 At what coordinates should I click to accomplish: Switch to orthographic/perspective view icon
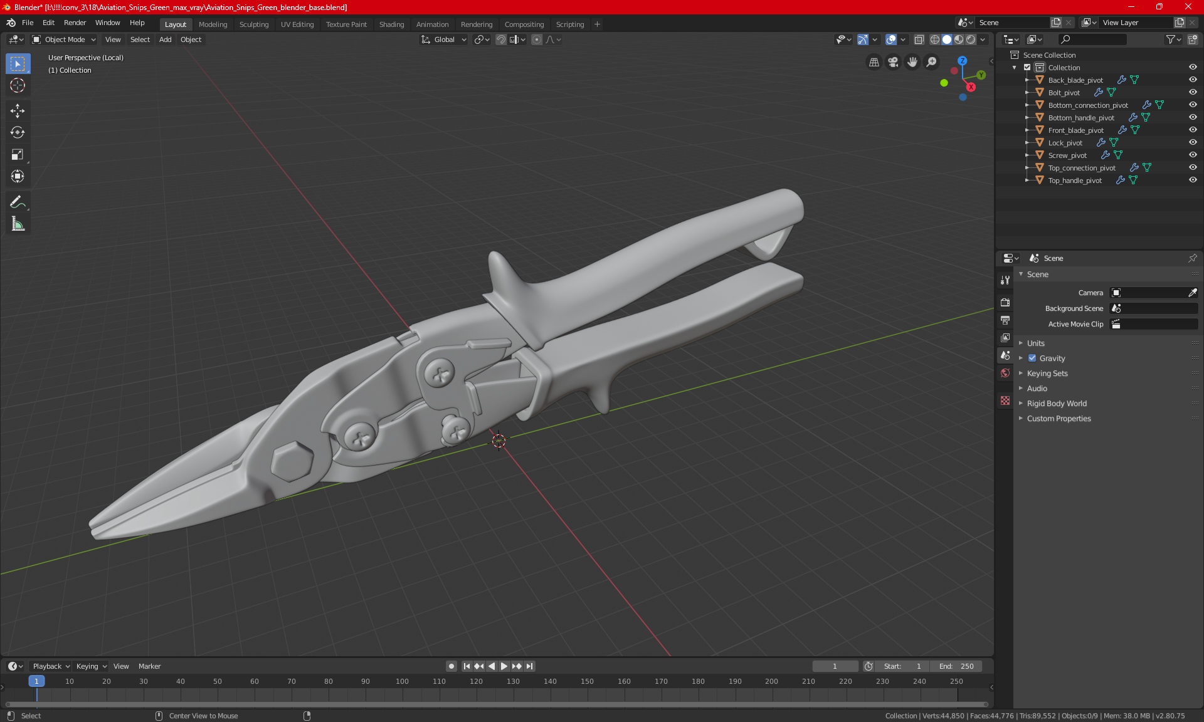coord(874,62)
